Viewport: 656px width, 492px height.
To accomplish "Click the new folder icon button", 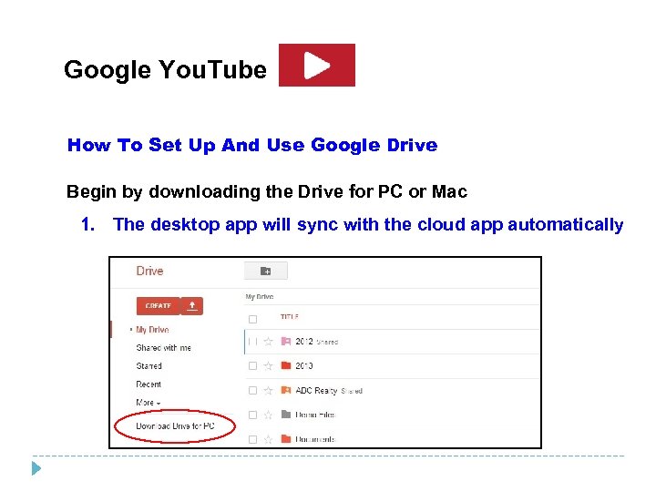I will [266, 271].
